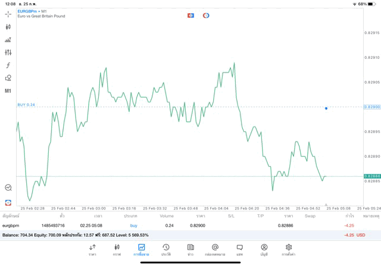Tap the trend analysis icon at lower left
Image resolution: width=381 pixels, height=266 pixels.
[x=8, y=187]
